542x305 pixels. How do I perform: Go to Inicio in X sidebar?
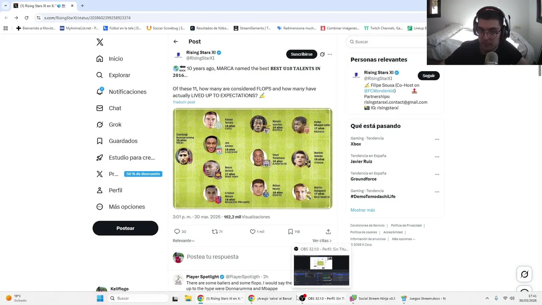click(x=110, y=59)
